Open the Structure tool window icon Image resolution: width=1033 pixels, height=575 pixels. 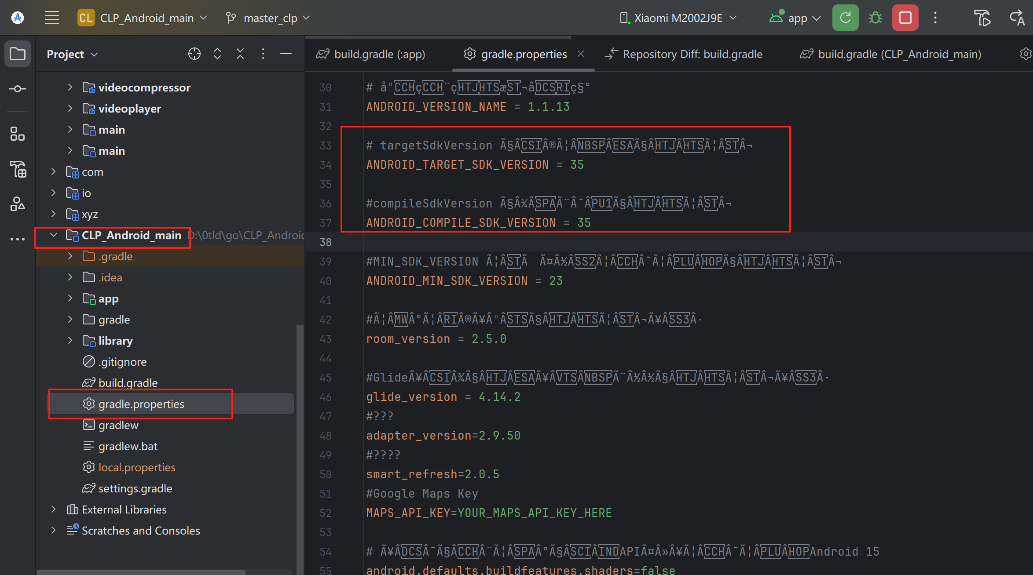pos(18,134)
